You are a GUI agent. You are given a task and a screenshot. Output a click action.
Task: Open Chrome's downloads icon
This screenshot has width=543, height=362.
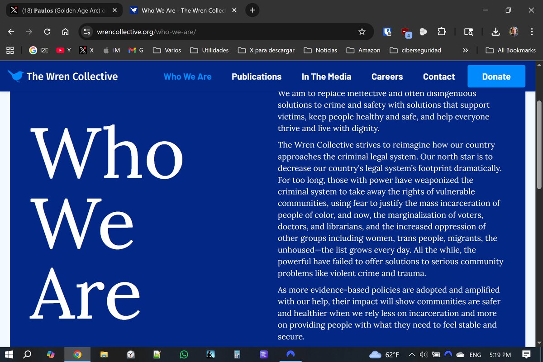pyautogui.click(x=495, y=32)
